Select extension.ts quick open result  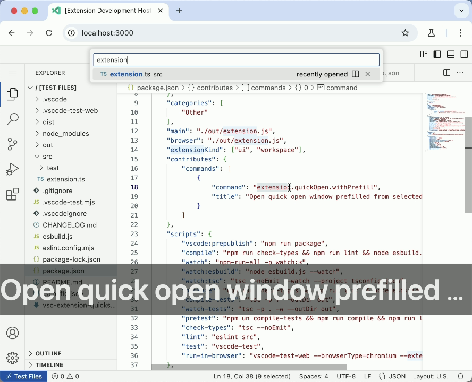(x=236, y=74)
